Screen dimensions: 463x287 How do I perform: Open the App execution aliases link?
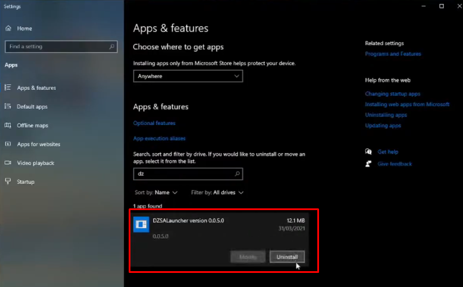(x=159, y=139)
